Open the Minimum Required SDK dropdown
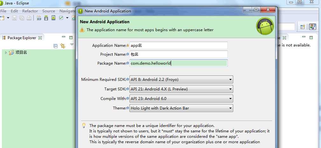Image resolution: width=321 pixels, height=148 pixels. pyautogui.click(x=181, y=80)
